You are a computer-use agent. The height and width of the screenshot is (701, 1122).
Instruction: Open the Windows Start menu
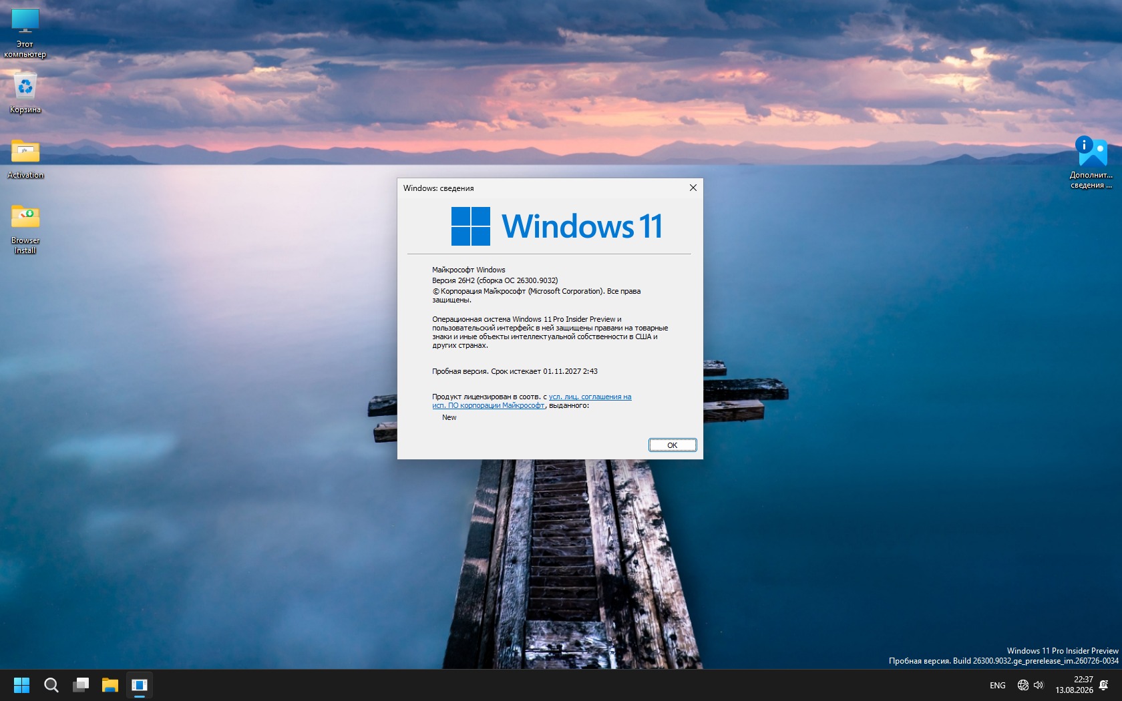22,685
